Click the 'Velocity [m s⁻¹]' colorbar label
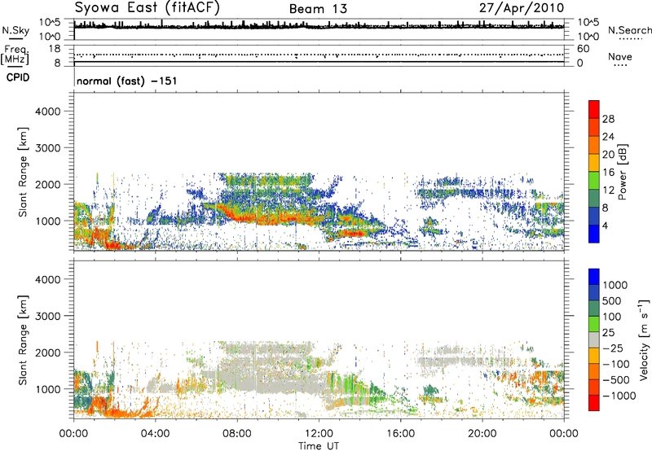 pyautogui.click(x=644, y=339)
